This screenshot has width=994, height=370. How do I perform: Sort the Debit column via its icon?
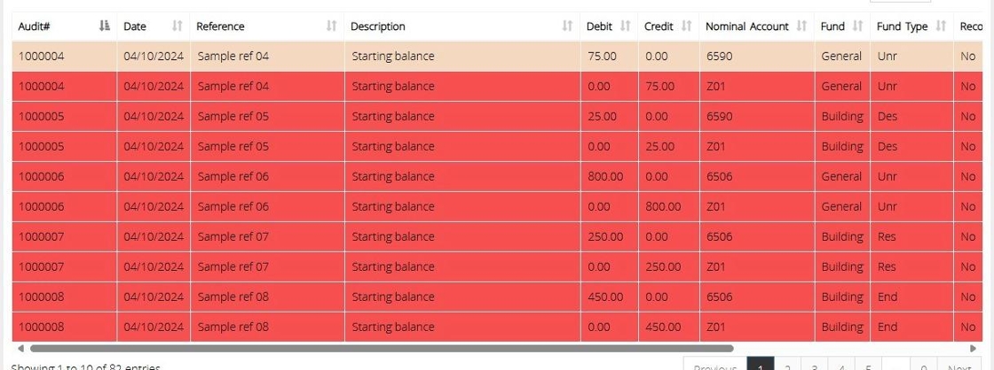point(625,27)
